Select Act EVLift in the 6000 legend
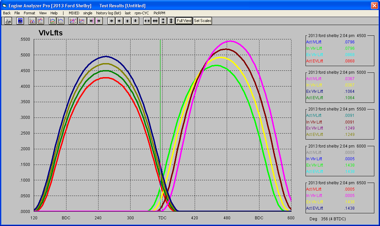 [315, 172]
